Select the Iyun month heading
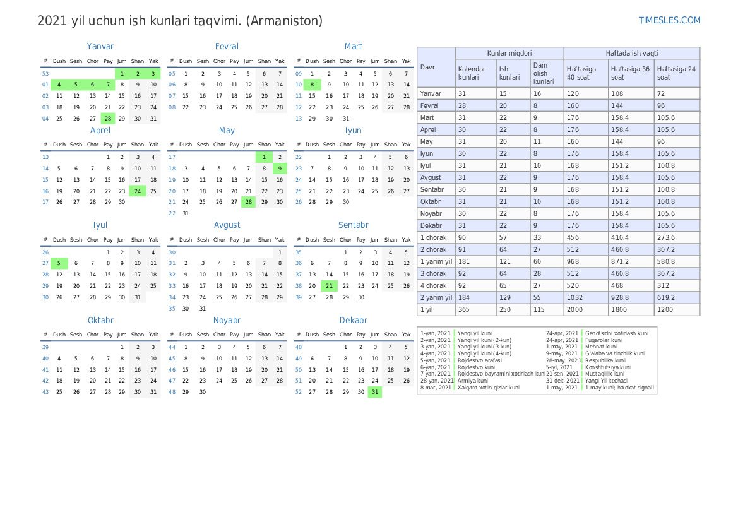738x522 pixels. [x=354, y=131]
